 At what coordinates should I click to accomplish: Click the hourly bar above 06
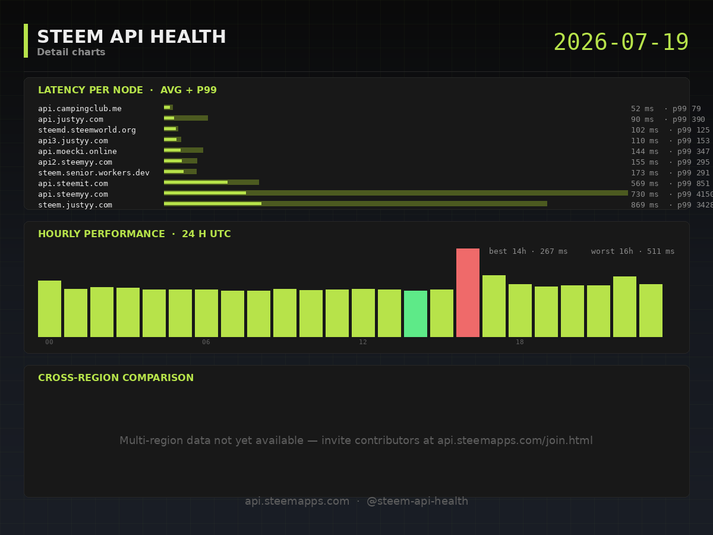click(x=206, y=313)
